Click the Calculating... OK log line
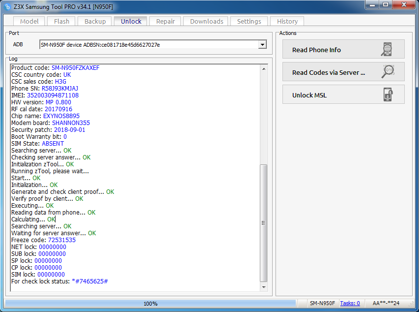419x312 pixels. [x=33, y=219]
